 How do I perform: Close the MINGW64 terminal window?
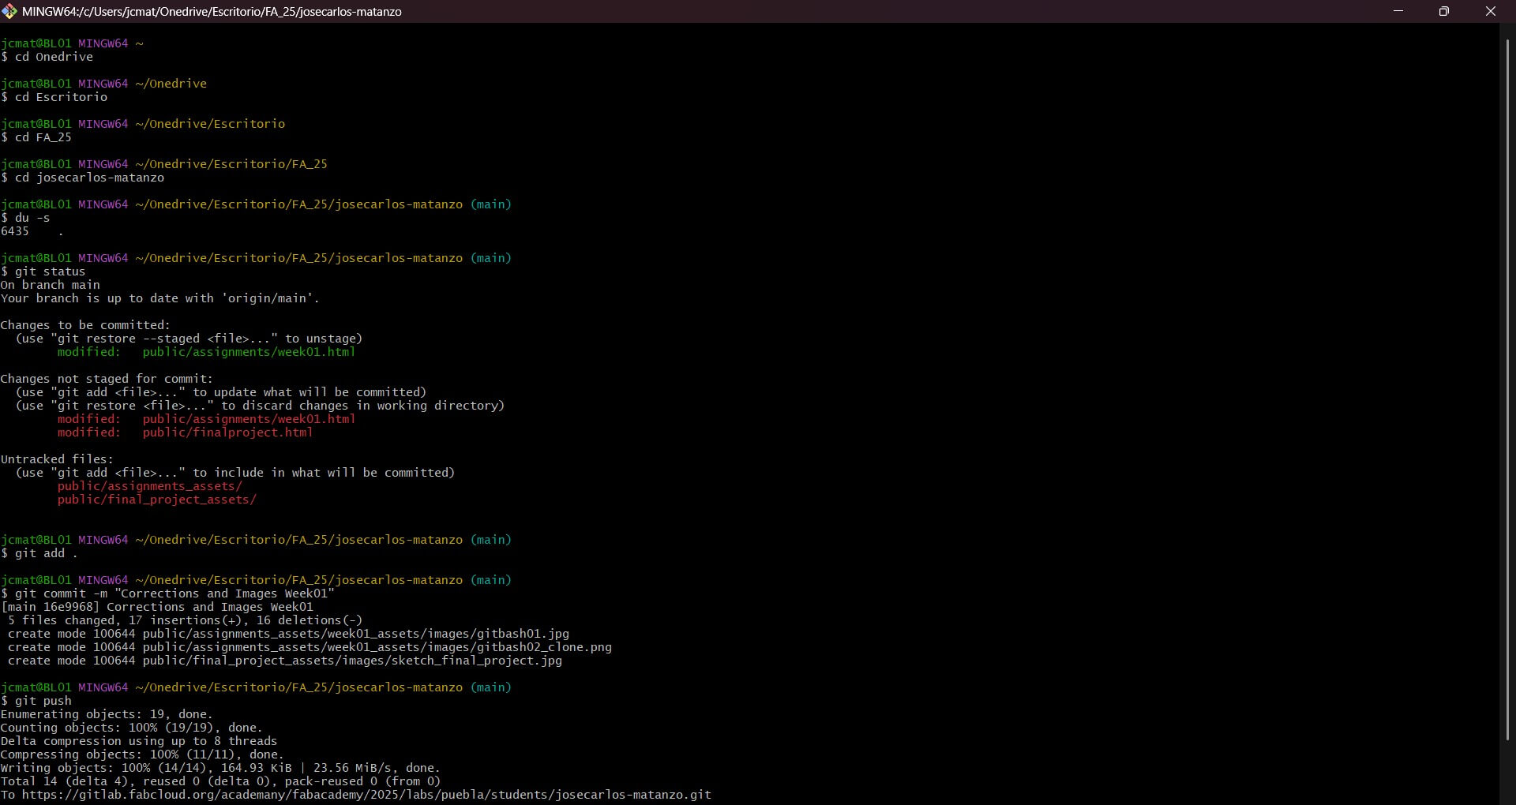[x=1491, y=11]
